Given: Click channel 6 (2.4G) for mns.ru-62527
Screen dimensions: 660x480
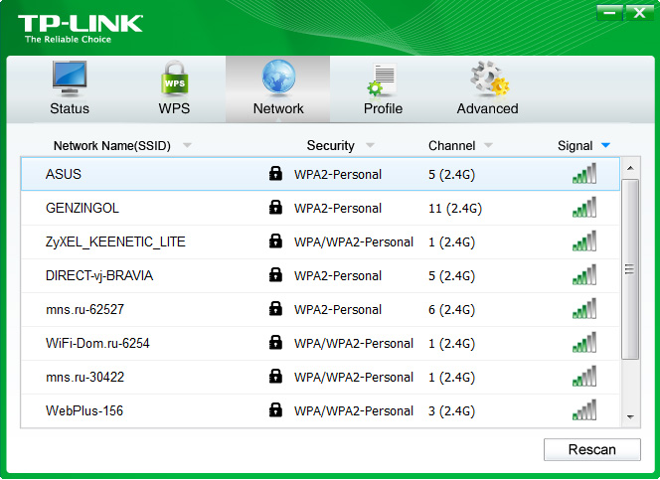Looking at the screenshot, I should 451,310.
